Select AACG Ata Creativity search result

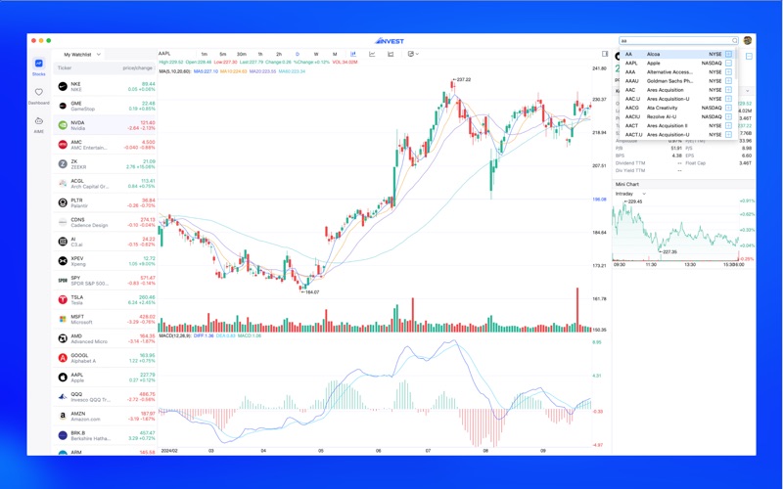click(x=673, y=108)
